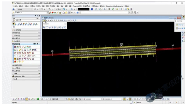Toggle view number 2 button in view group

(x=71, y=99)
